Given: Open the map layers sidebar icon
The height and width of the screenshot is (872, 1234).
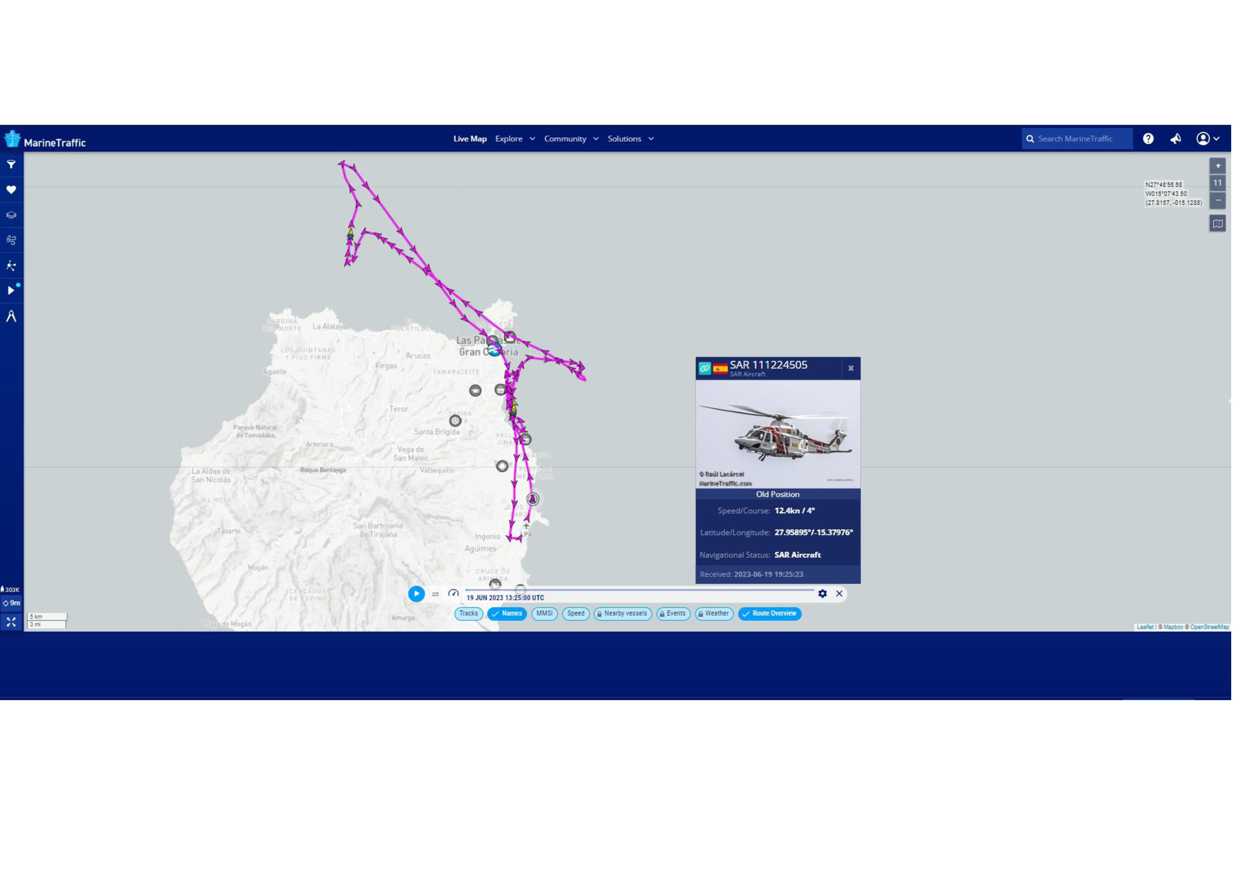Looking at the screenshot, I should click(x=11, y=215).
